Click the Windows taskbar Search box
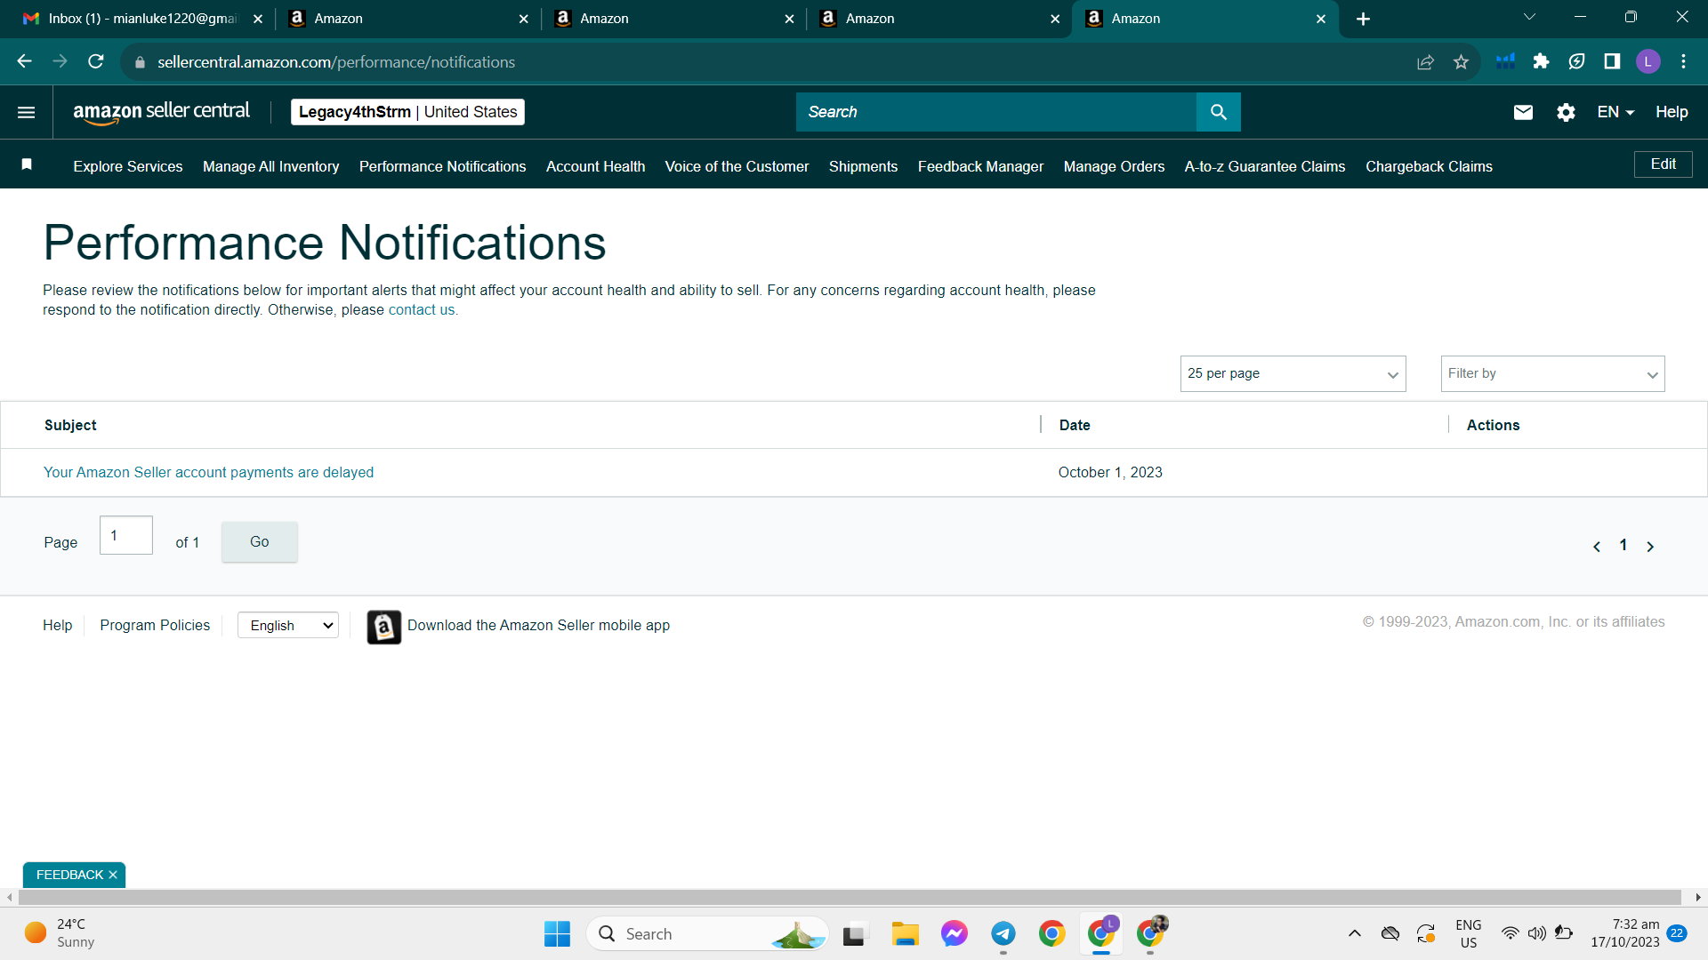This screenshot has height=960, width=1708. [x=707, y=933]
